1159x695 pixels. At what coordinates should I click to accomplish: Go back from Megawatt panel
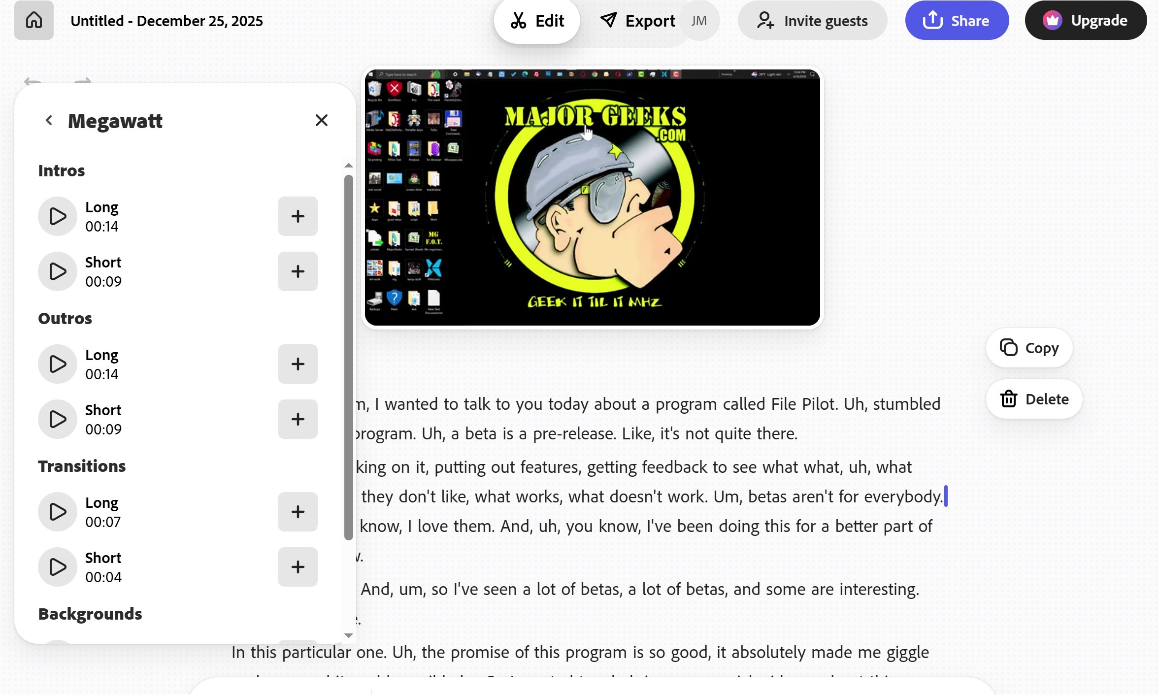(x=49, y=121)
